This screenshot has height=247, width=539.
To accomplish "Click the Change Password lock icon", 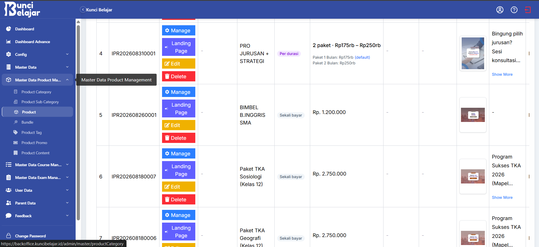I will coord(9,236).
